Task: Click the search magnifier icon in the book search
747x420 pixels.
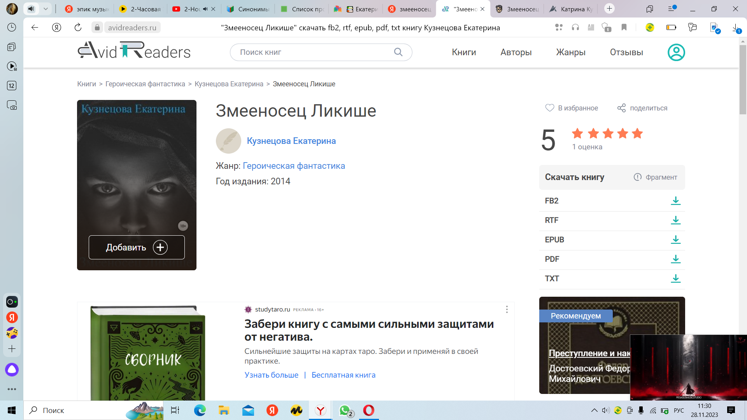Action: [x=398, y=52]
